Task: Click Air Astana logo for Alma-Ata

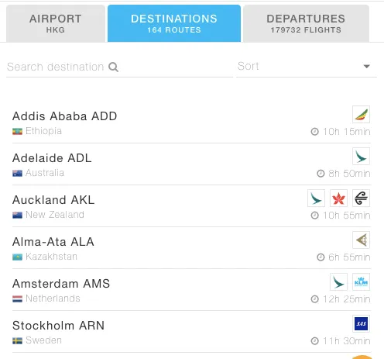Action: pyautogui.click(x=361, y=240)
